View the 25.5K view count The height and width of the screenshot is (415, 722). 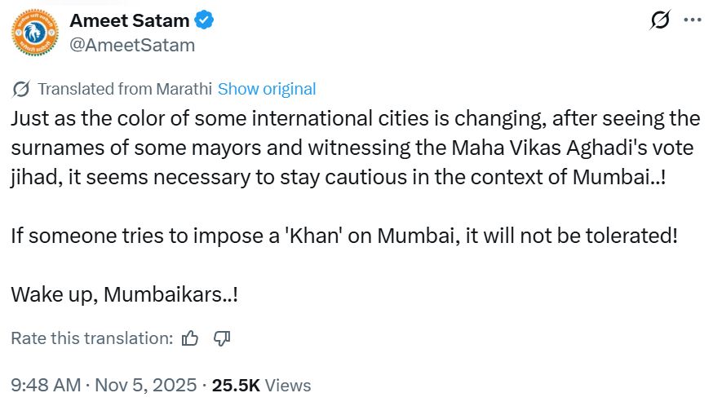[x=235, y=385]
